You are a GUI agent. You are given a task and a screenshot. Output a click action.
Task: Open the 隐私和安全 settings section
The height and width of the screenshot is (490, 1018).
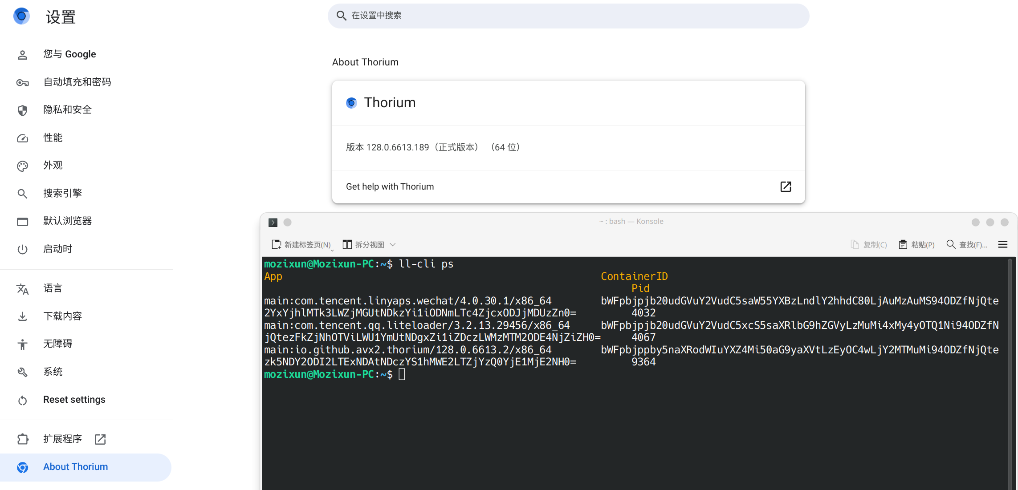[68, 110]
